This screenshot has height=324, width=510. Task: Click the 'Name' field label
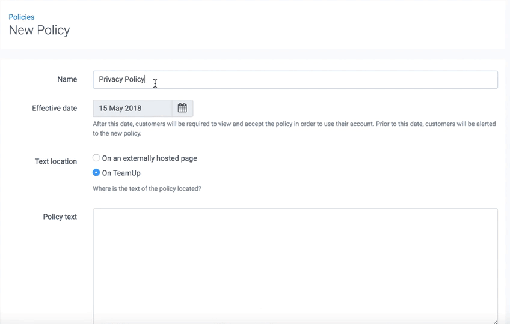[x=67, y=79]
